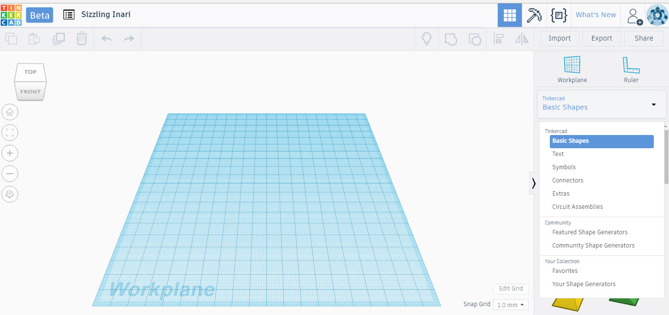The width and height of the screenshot is (669, 315).
Task: Select Text from the shapes list
Action: pos(558,154)
